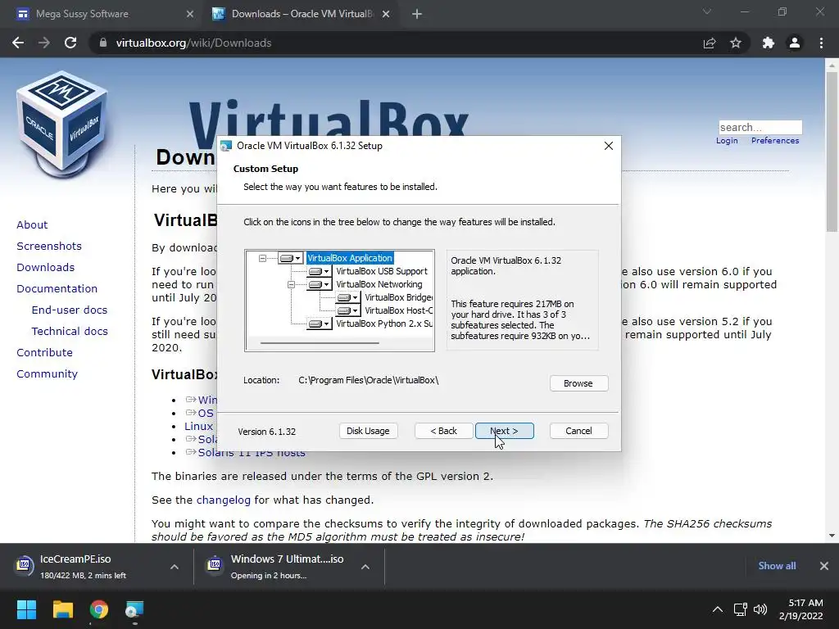
Task: Open the Preferences link
Action: pyautogui.click(x=775, y=140)
